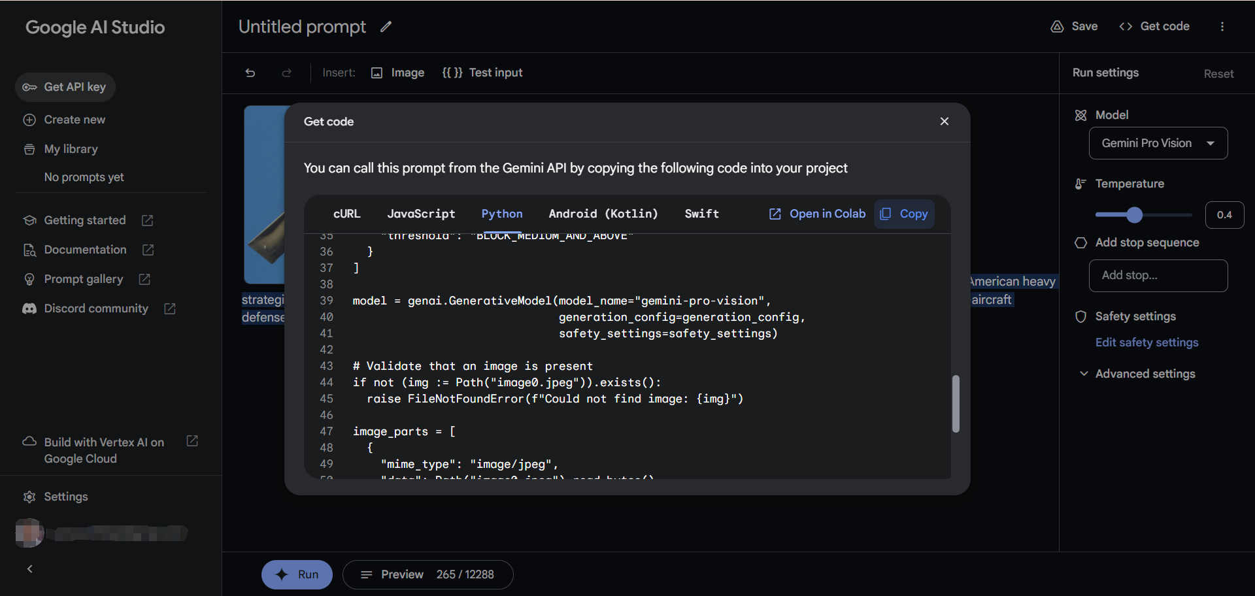
Task: Reset the run settings
Action: 1218,74
